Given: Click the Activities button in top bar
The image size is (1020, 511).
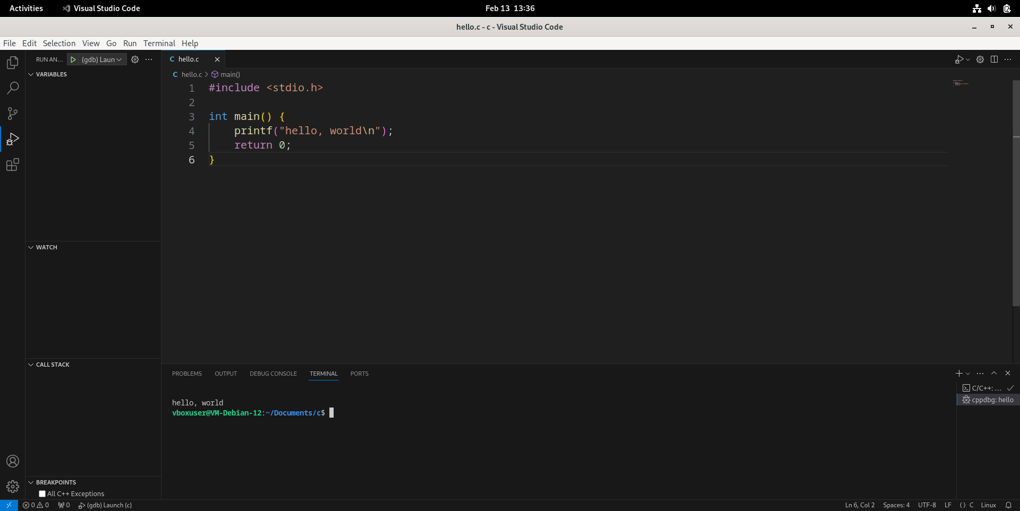Looking at the screenshot, I should (x=26, y=8).
